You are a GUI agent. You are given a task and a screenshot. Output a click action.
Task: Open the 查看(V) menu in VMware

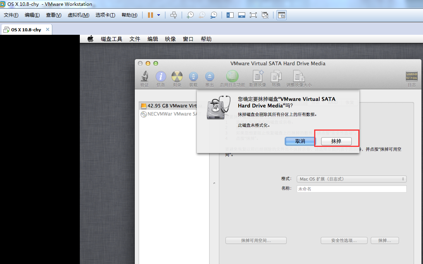pos(53,15)
